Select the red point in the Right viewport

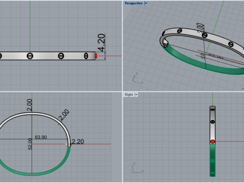coord(212,142)
